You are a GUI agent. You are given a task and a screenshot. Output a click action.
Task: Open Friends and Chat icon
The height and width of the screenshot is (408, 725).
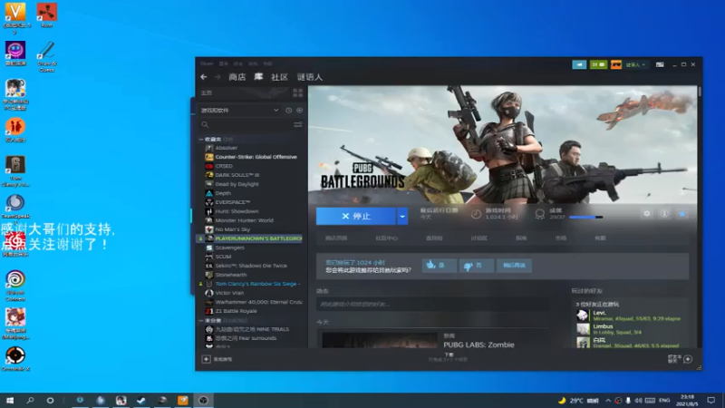click(x=688, y=359)
